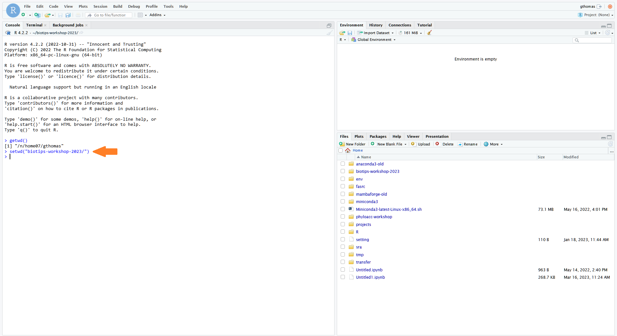Open an existing file via the folder toolbar icon
617x336 pixels.
(47, 15)
